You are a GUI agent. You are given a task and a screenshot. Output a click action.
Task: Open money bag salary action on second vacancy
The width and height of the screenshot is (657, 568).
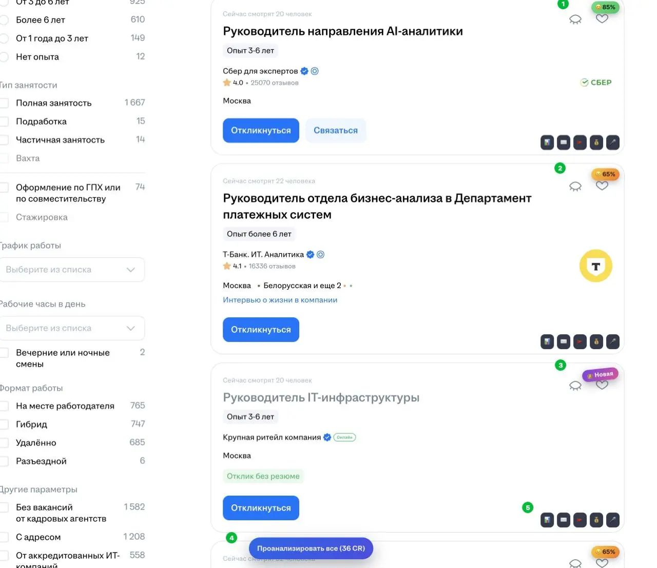[596, 342]
